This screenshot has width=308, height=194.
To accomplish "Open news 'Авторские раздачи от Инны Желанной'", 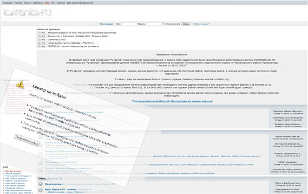I will pos(82,33).
